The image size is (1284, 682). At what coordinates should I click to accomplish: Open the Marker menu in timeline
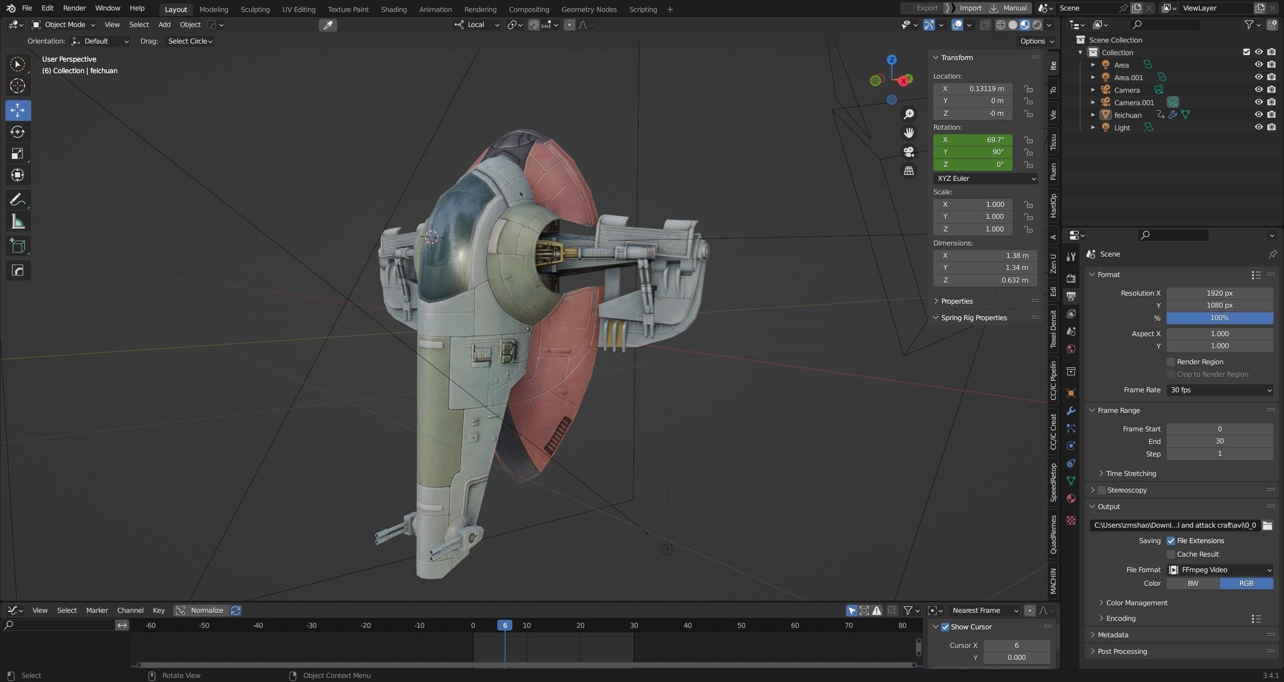pos(97,610)
